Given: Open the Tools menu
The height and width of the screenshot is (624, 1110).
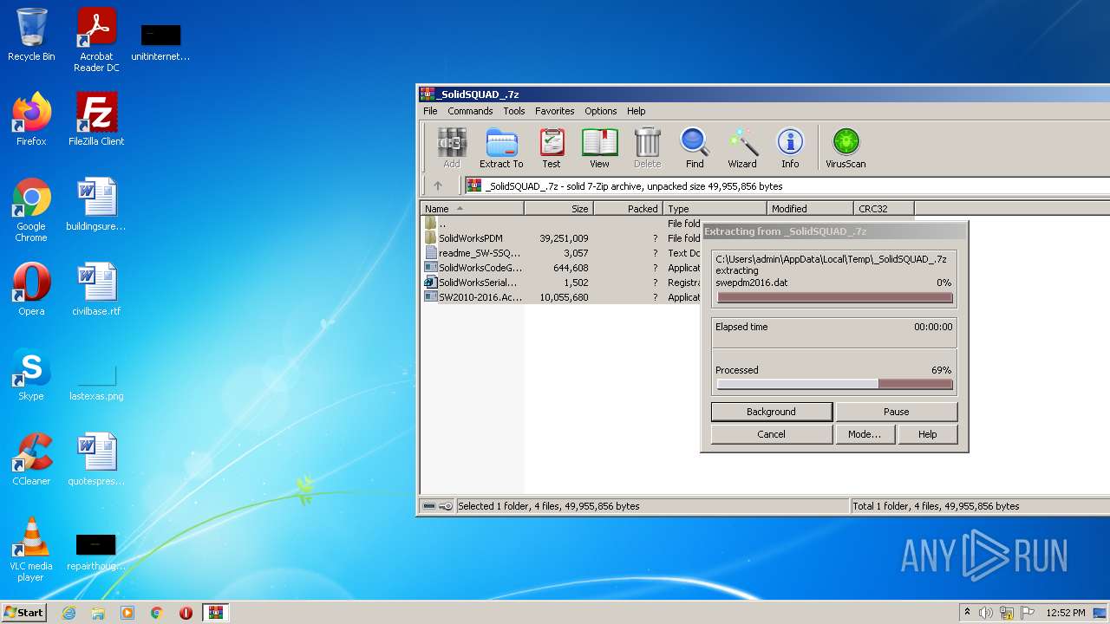Looking at the screenshot, I should (514, 111).
